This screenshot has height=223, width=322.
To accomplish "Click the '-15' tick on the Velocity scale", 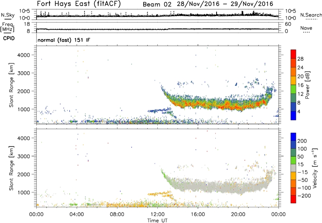I will [x=302, y=172].
